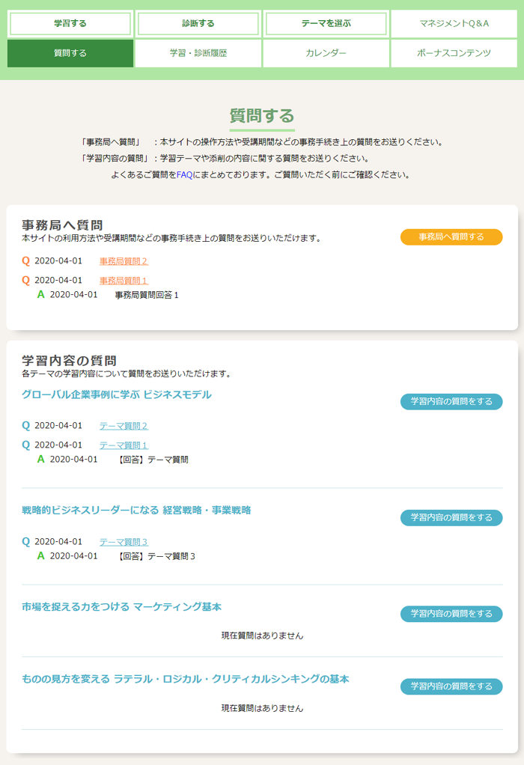
Task: Click 事務局質問回答１ answer text
Action: click(x=147, y=295)
